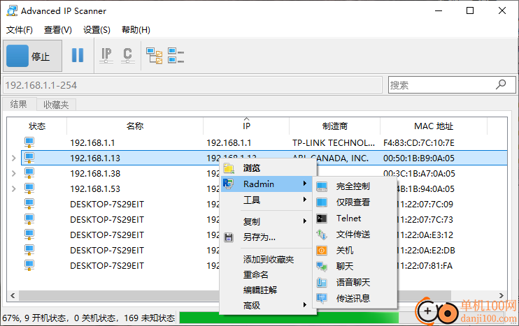Open the 设置(S) menu
The image size is (519, 326).
point(97,30)
